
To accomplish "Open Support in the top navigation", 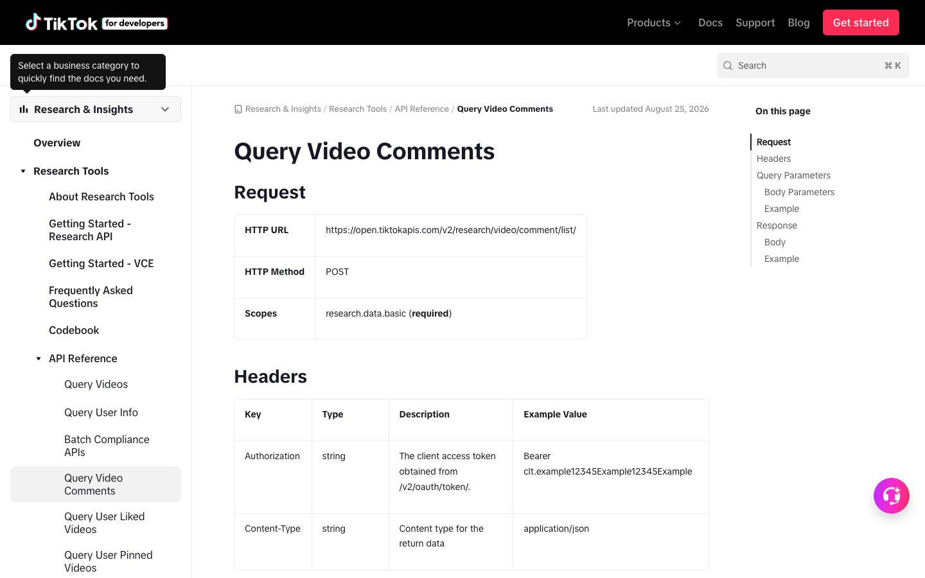I will pos(755,22).
